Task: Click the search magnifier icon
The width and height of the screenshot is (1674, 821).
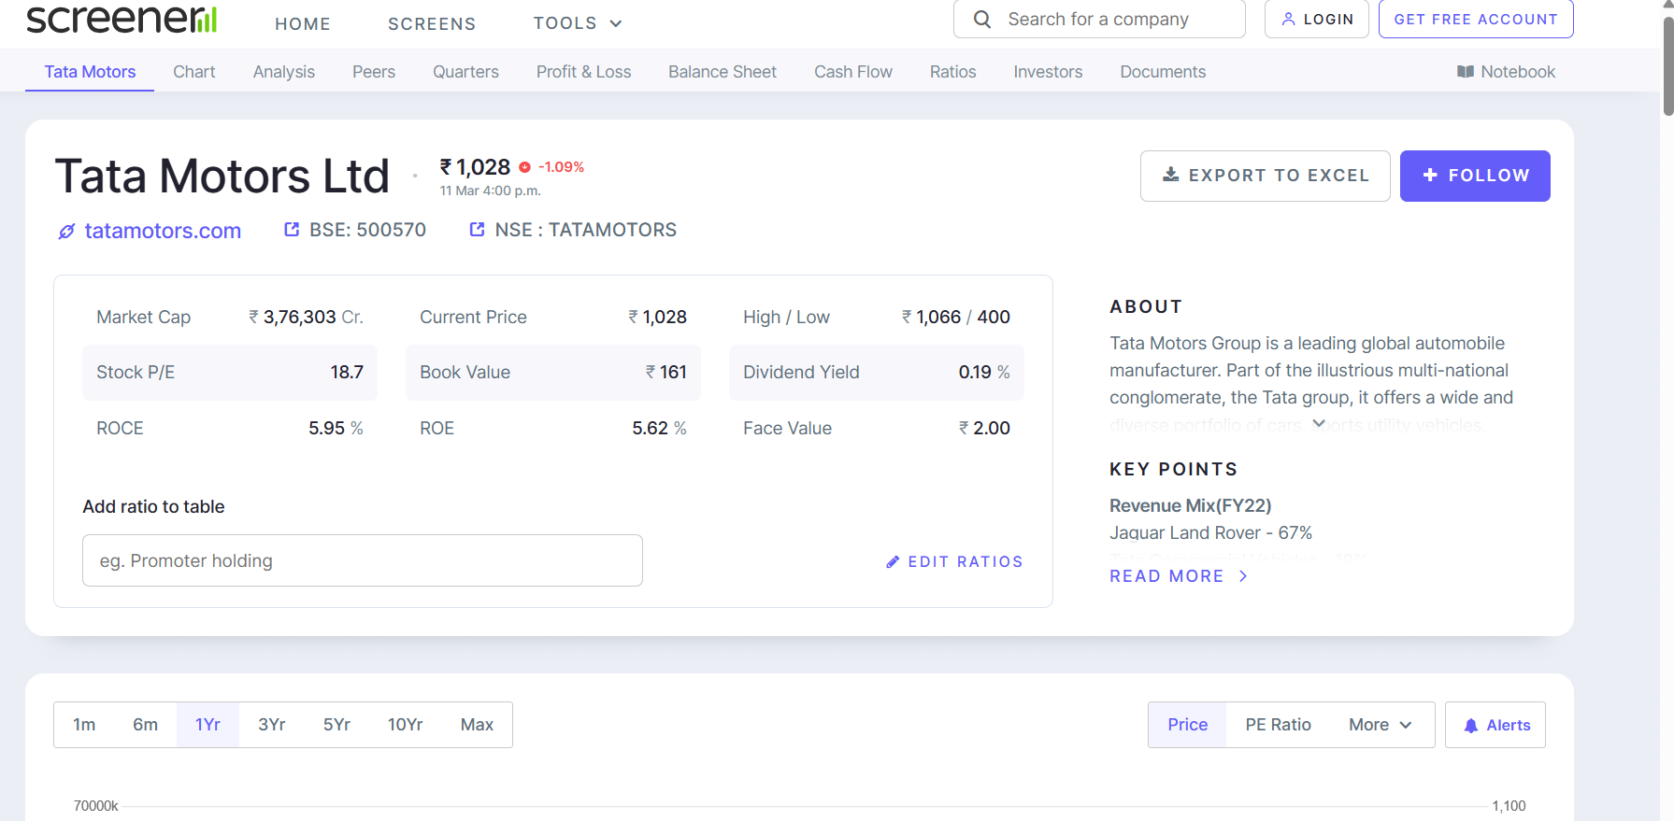Action: [982, 20]
